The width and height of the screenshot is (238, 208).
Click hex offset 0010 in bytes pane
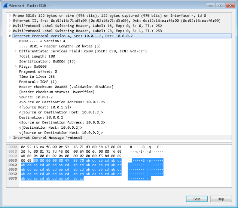13,152
